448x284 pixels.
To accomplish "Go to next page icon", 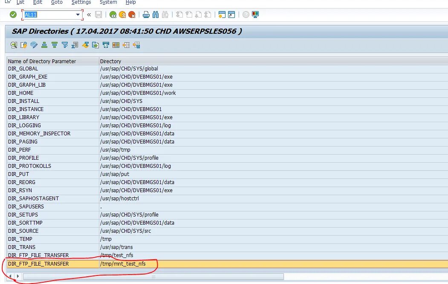I will tap(198, 15).
